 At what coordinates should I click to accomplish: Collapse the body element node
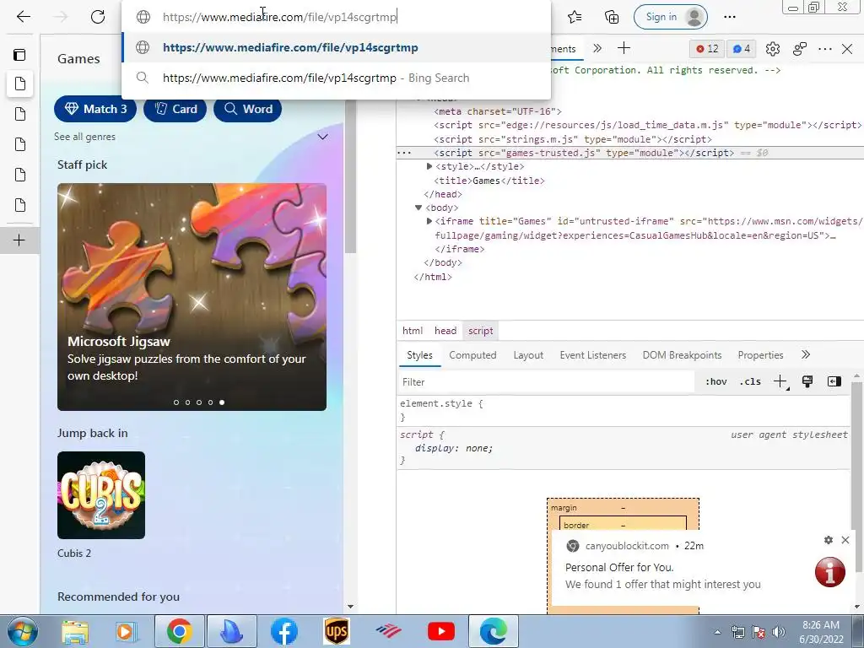click(418, 208)
